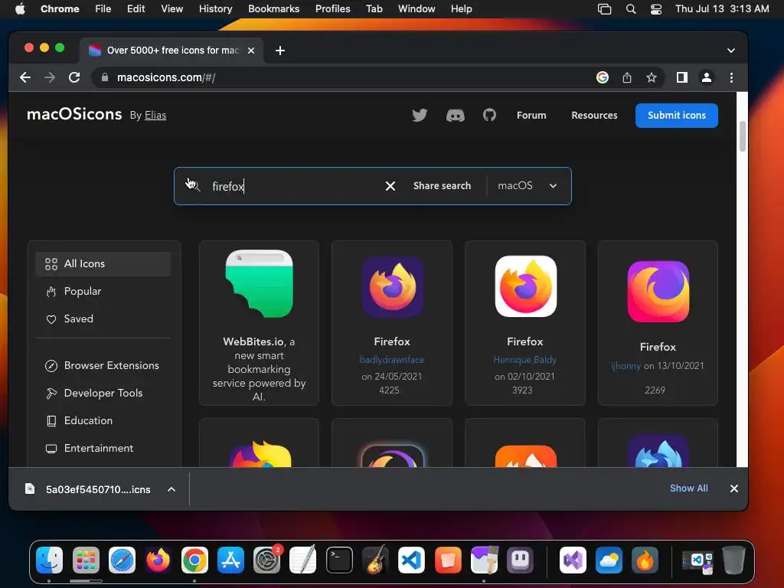Toggle Chrome's side panel
Viewport: 784px width, 588px height.
pyautogui.click(x=682, y=77)
